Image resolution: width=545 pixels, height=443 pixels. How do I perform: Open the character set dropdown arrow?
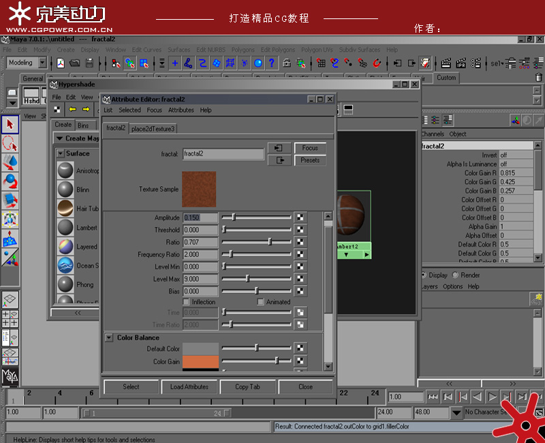(456, 413)
